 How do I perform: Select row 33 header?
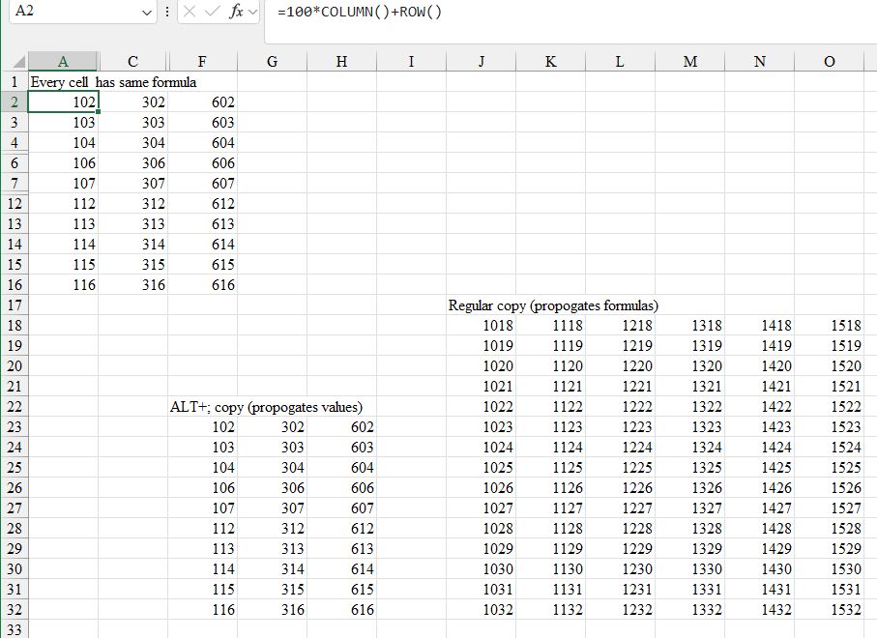[15, 629]
